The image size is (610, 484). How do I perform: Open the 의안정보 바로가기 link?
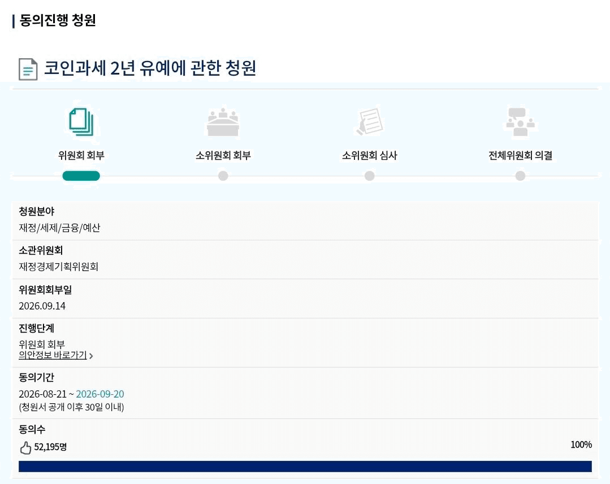(53, 355)
